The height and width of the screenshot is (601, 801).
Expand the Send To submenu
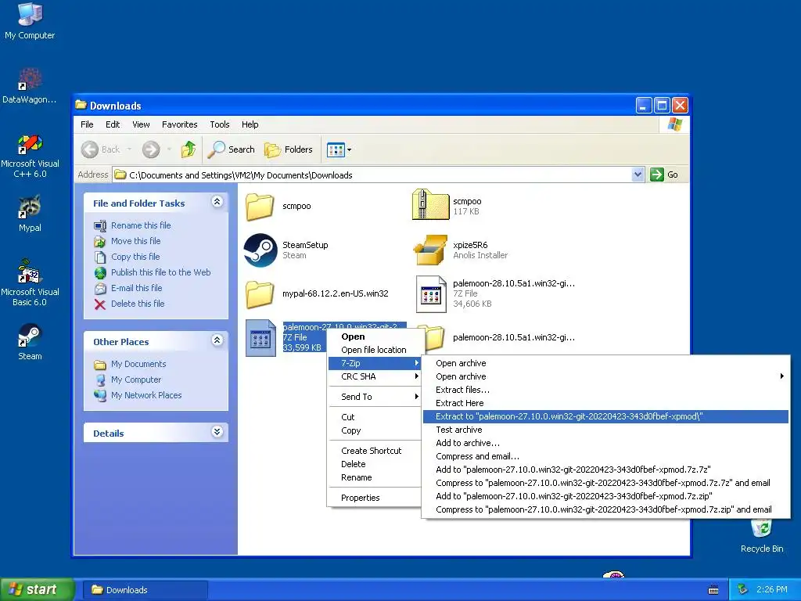(375, 397)
